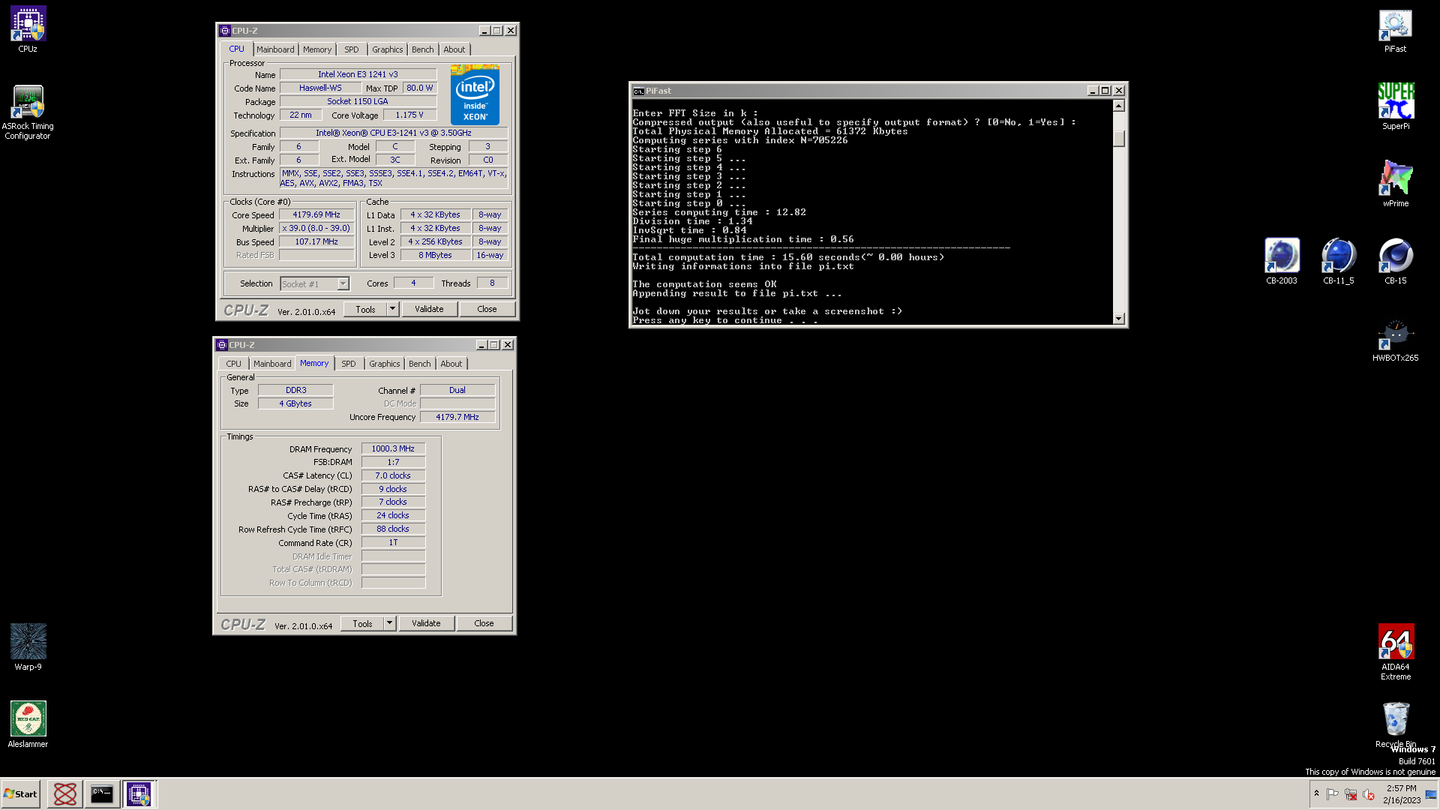This screenshot has width=1440, height=810.
Task: Click the Name value Intel Xeon E3 1241 v3
Action: (358, 74)
